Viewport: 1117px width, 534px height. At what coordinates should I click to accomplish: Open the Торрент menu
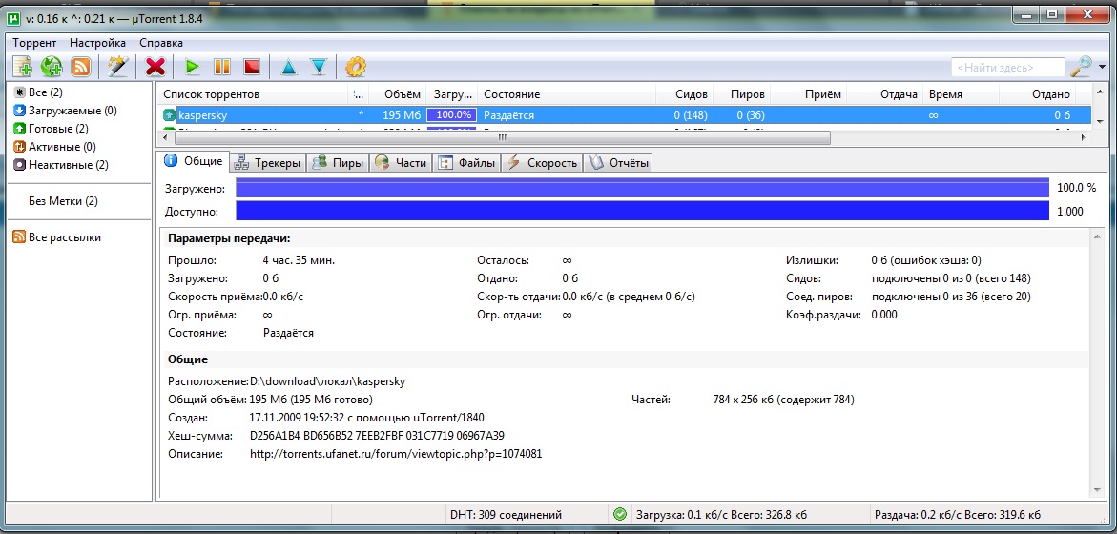(34, 43)
